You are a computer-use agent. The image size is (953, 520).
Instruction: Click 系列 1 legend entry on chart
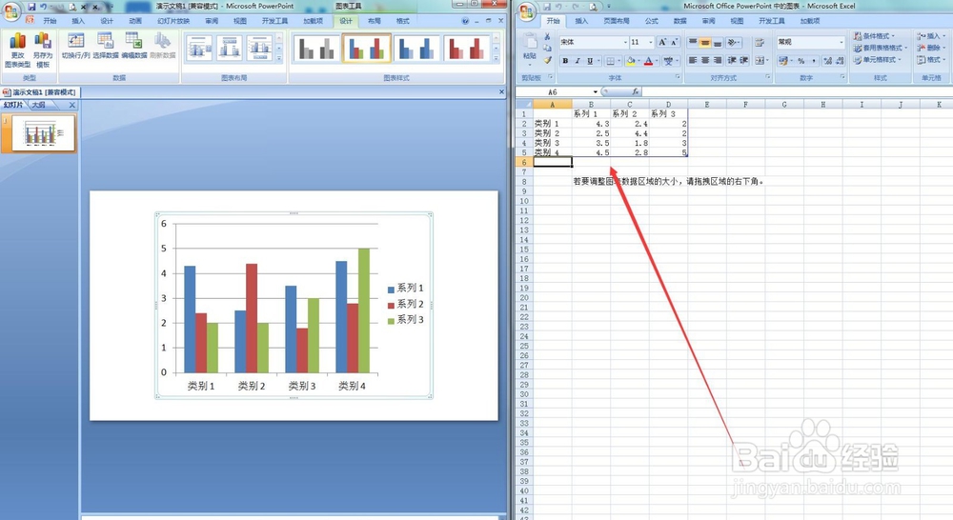coord(405,288)
